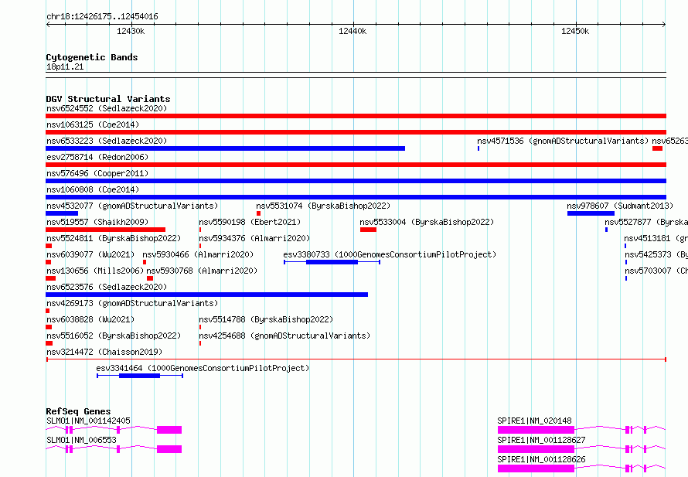Open nsv1060808 (Coe2014) variant label
Viewport: 688px width, 477px height.
93,189
